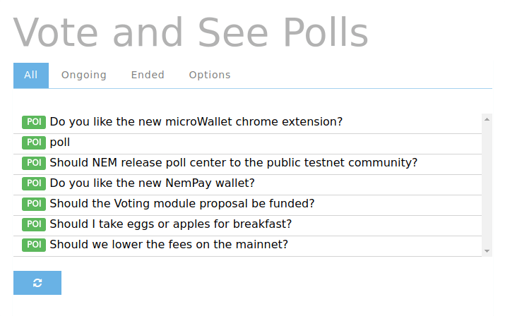
Task: Open the microWallet chrome extension poll
Action: pos(196,122)
